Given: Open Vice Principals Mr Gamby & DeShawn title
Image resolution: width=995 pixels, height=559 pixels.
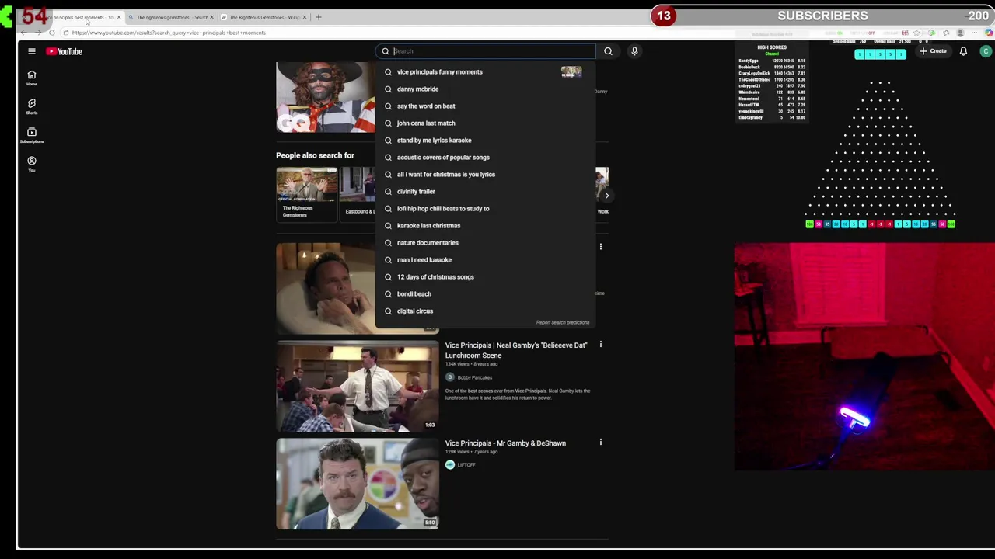Looking at the screenshot, I should [x=505, y=443].
